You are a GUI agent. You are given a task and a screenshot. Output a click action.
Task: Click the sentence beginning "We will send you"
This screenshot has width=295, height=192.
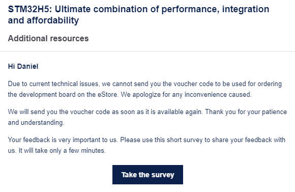106,112
